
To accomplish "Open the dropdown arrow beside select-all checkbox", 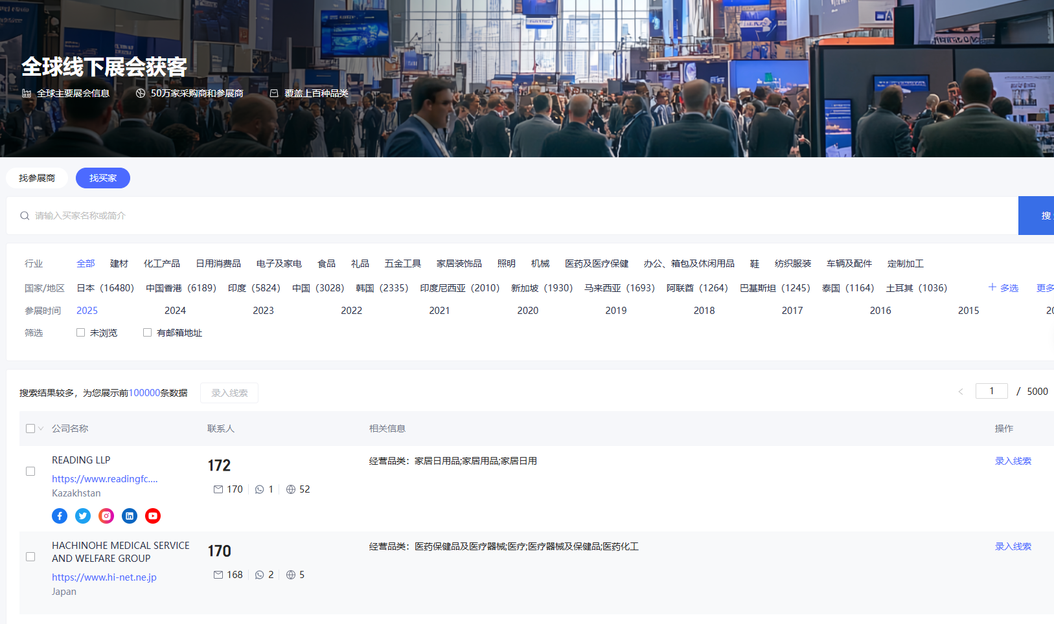I will 40,429.
